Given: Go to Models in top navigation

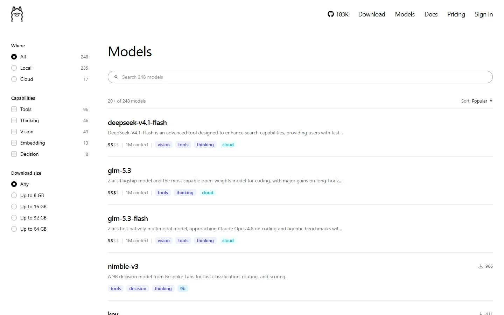Looking at the screenshot, I should [405, 14].
